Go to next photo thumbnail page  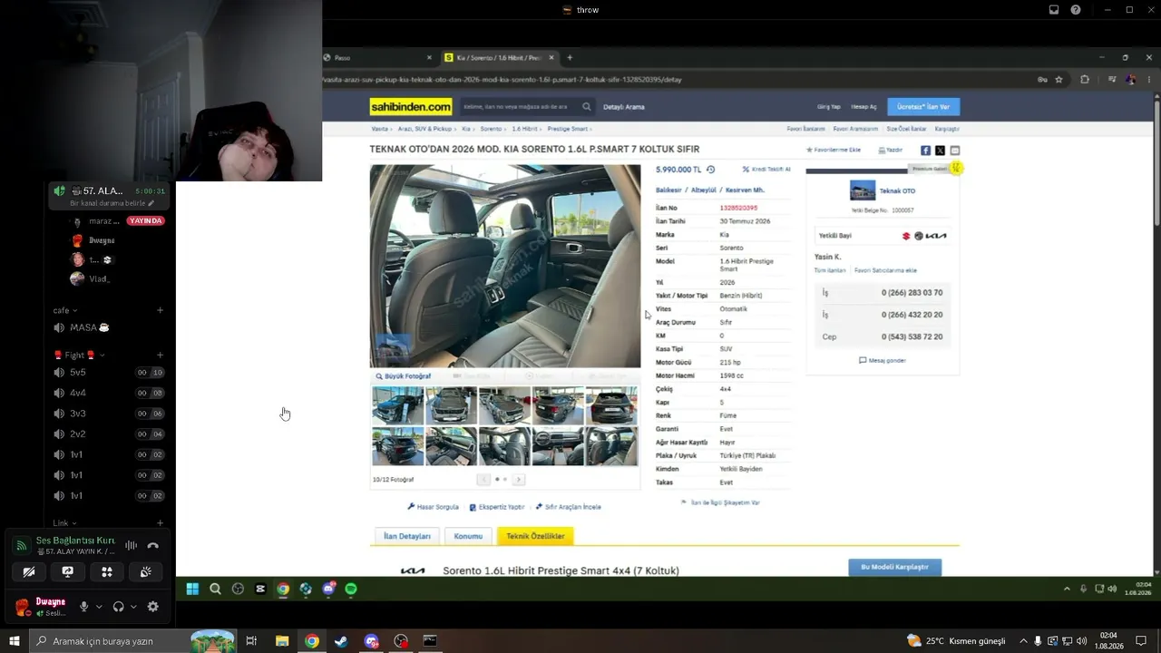518,479
